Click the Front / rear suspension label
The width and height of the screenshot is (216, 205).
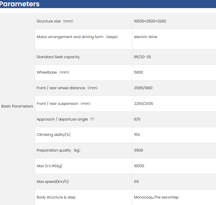(x=64, y=104)
